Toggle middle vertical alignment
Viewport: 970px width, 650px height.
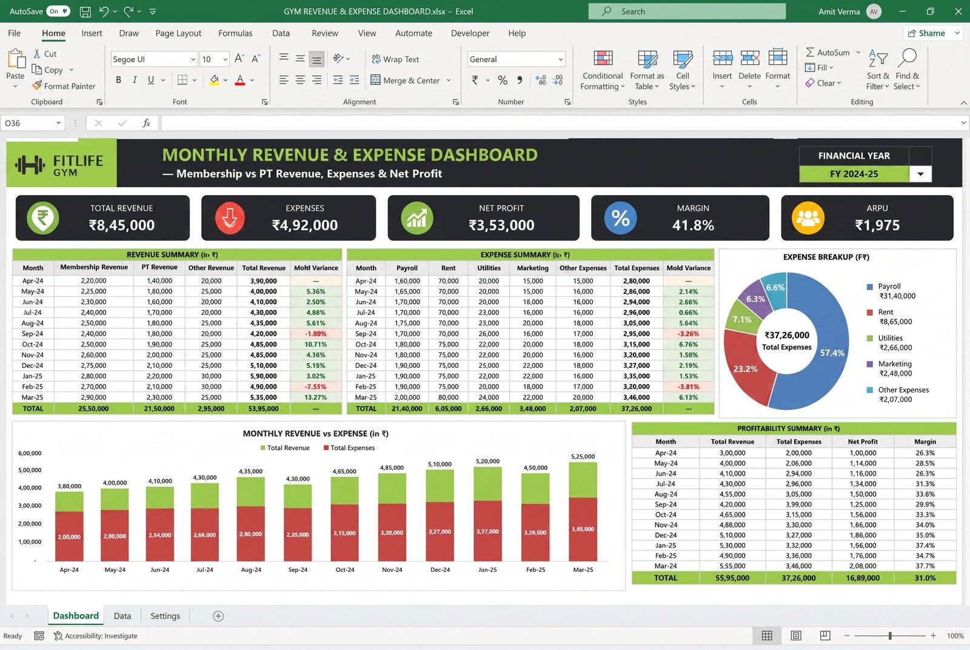(300, 59)
